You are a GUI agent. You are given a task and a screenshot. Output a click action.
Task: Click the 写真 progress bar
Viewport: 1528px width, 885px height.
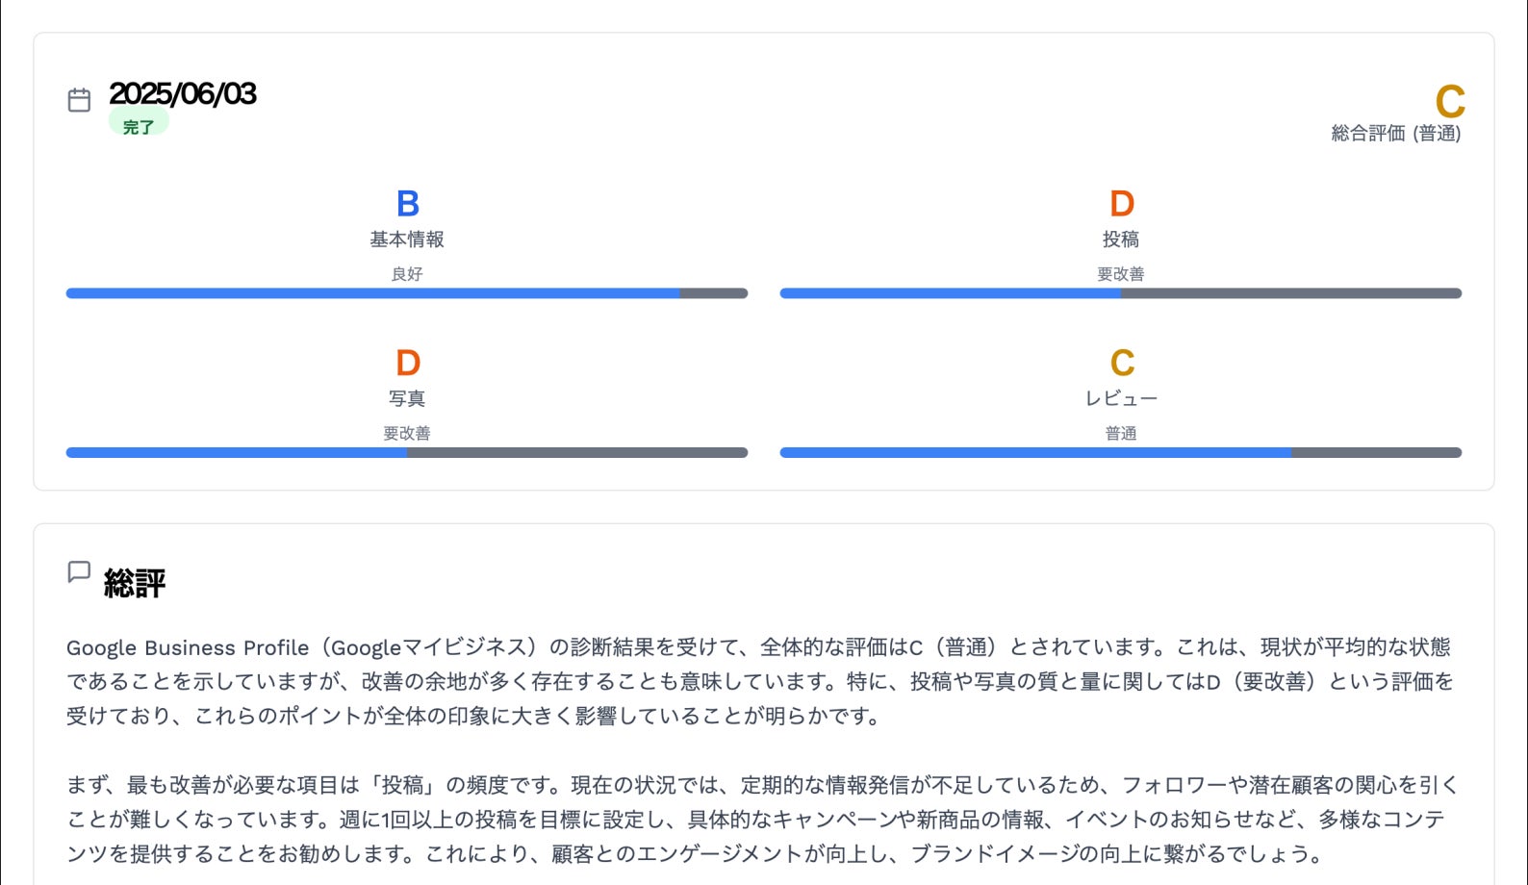click(407, 453)
